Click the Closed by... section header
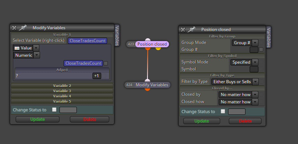This screenshot has height=144, width=298. pyautogui.click(x=222, y=88)
